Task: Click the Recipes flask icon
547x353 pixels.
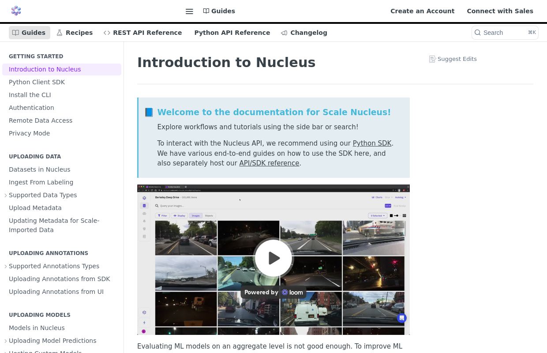Action: (60, 33)
